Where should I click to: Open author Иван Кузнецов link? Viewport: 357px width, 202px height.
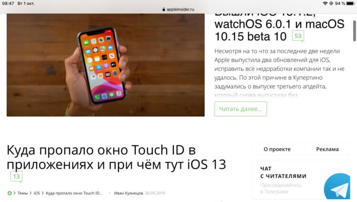(129, 193)
